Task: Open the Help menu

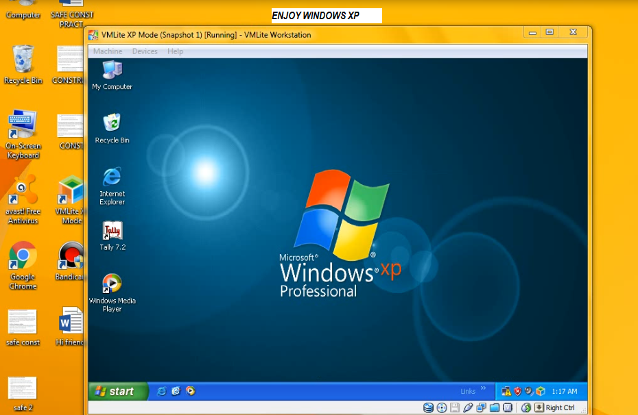Action: (x=175, y=51)
